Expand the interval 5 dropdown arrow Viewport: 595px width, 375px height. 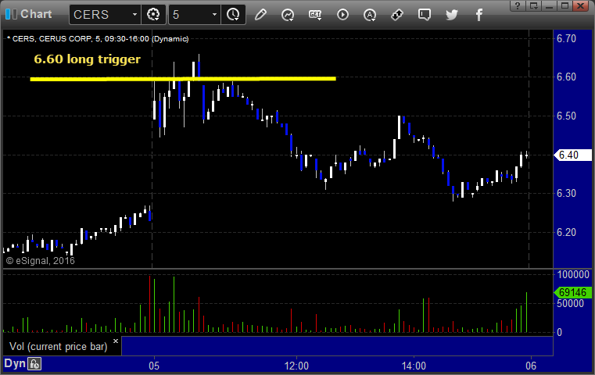point(215,15)
